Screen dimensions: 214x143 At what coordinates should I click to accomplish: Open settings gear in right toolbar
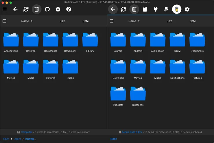(x=187, y=9)
